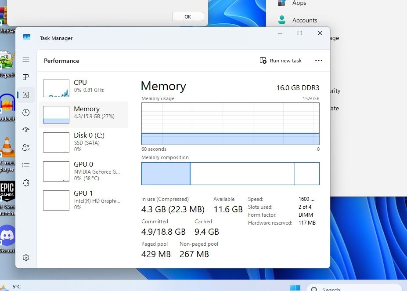Click the Performance page heading
Viewport: 407px width, 291px height.
pyautogui.click(x=61, y=61)
